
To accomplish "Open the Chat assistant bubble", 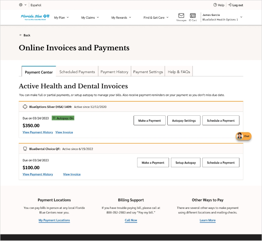I will [x=243, y=136].
